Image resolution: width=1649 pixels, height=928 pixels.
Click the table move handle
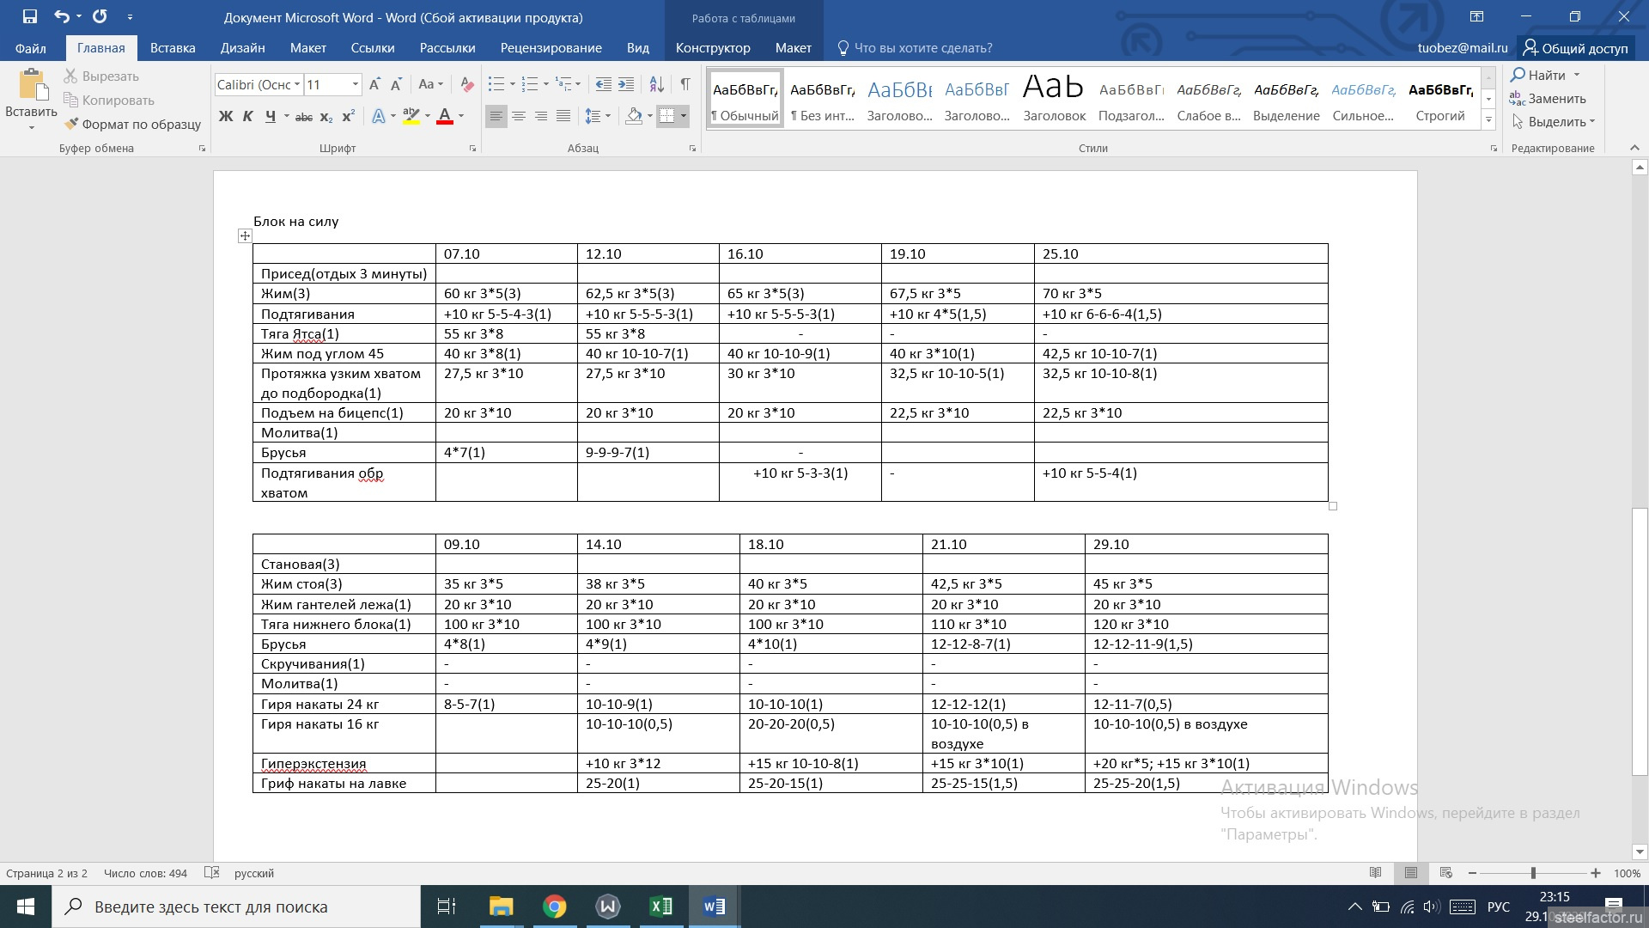click(245, 235)
